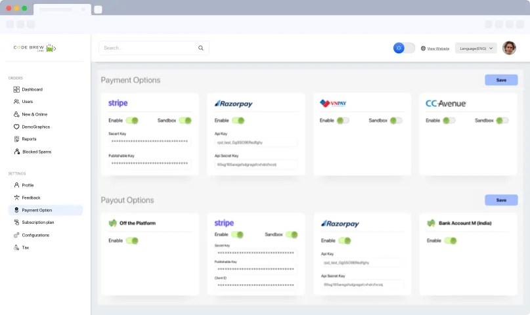Toggle Stripe Sandbox in Payment Options
This screenshot has width=530, height=315.
pyautogui.click(x=185, y=121)
